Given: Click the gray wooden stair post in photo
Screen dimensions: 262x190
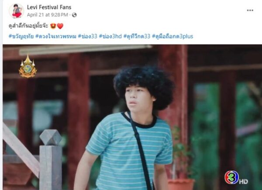Looking at the screenshot, I should coord(51,159).
